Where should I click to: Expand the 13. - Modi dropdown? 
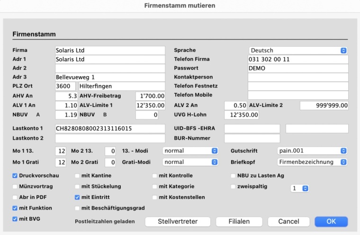[x=190, y=151]
